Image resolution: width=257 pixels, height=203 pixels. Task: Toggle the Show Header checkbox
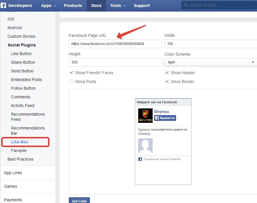click(167, 72)
